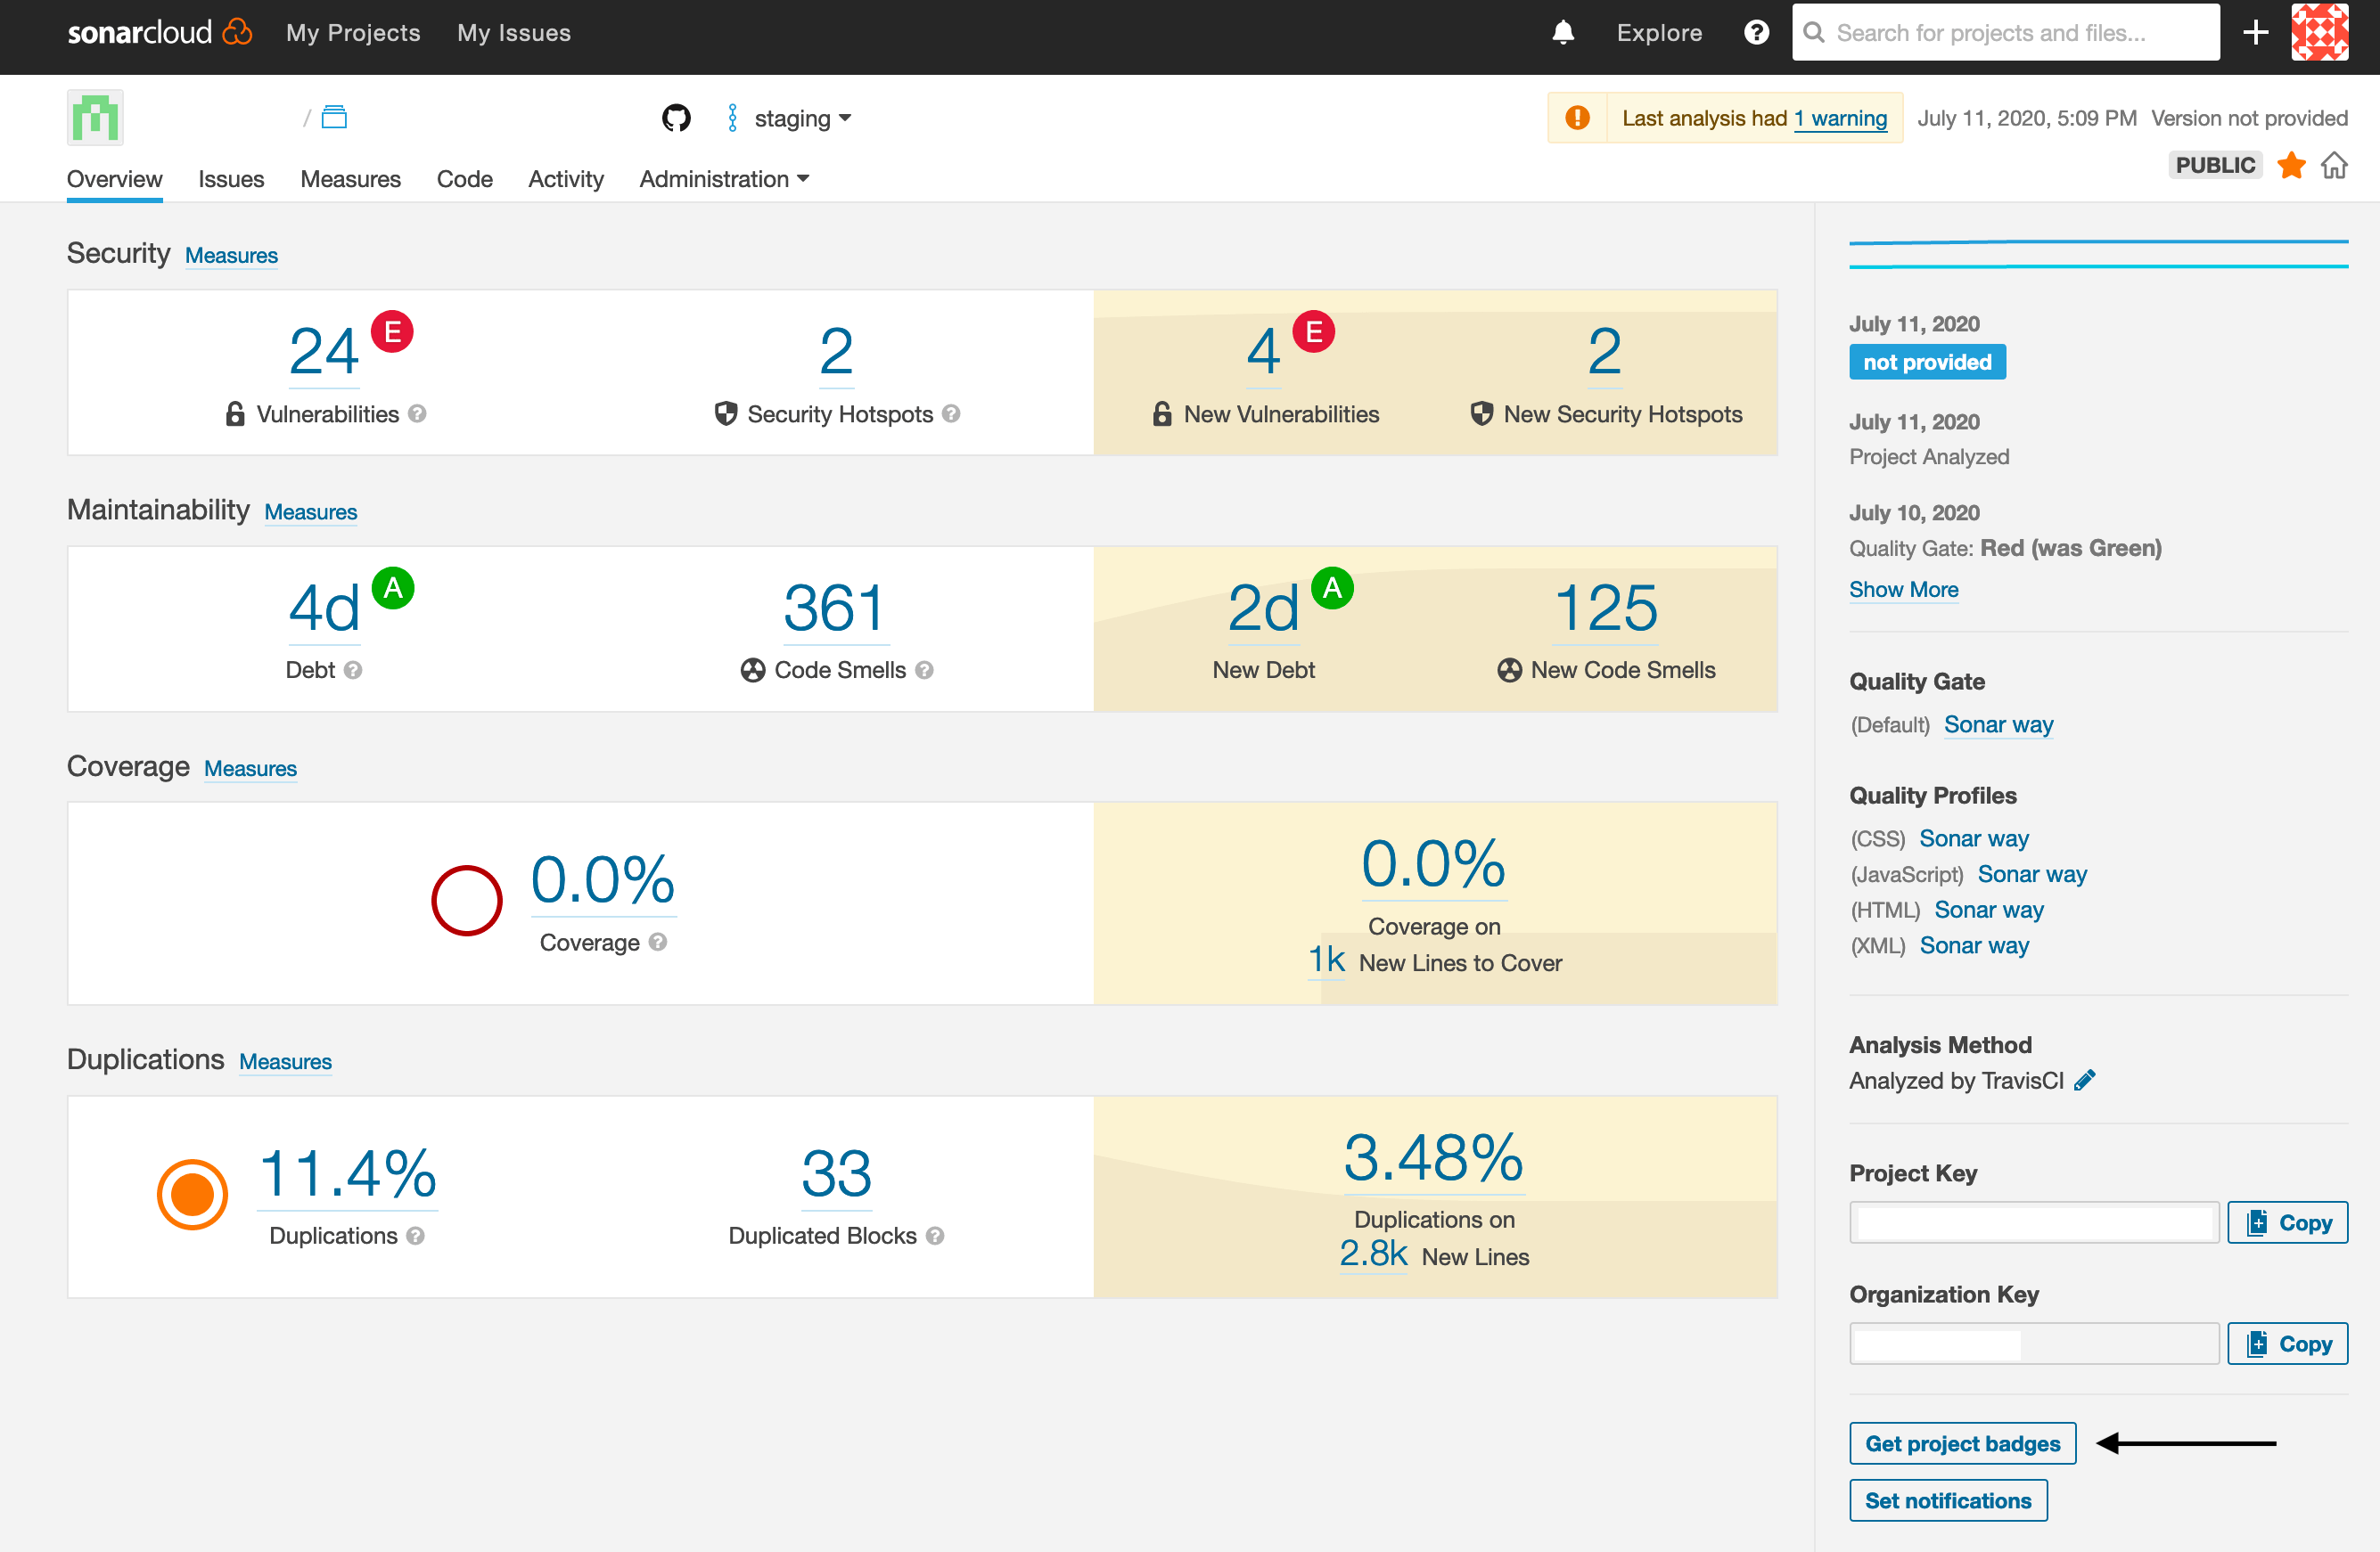This screenshot has height=1552, width=2380.
Task: Click the help tooltip next to Coverage
Action: tap(657, 942)
